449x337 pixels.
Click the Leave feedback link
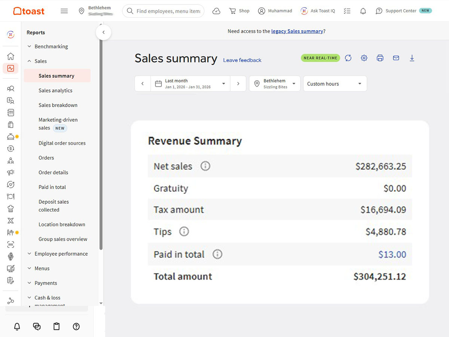click(x=242, y=60)
